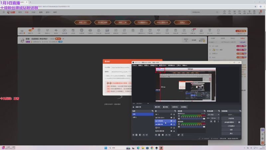Open desktop audio three-dot options in mixer
Image resolution: width=266 pixels, height=150 pixels.
179,124
